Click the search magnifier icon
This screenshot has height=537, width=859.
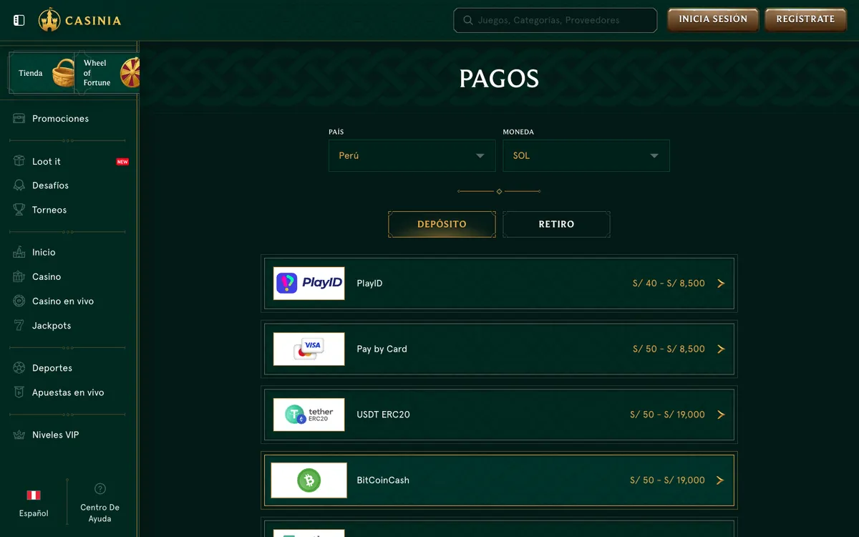(x=468, y=20)
